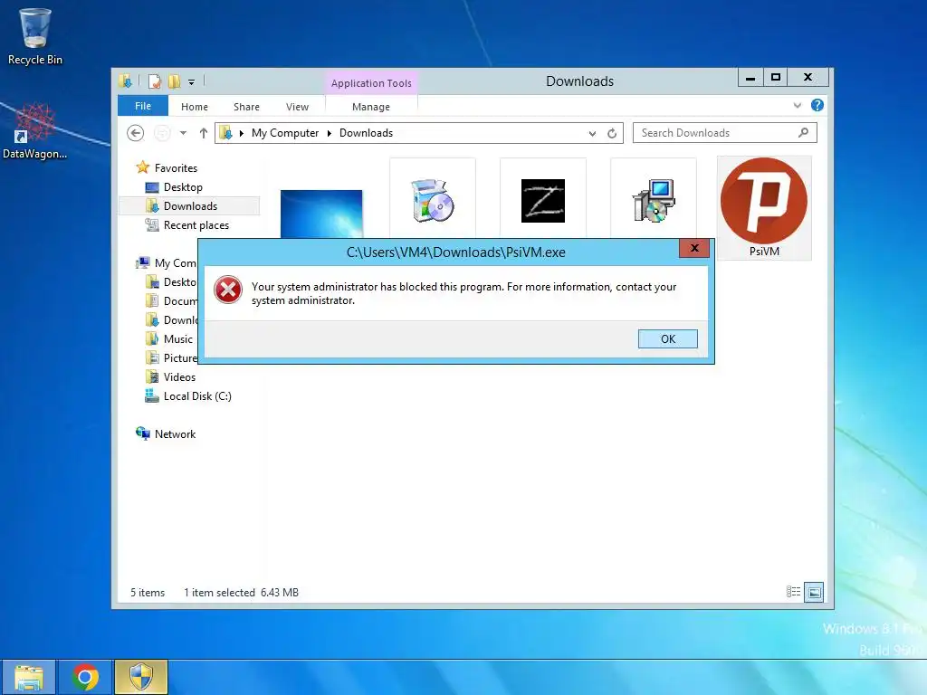Screen dimensions: 927x695
Task: Select the PsiVM application icon
Action: point(764,208)
